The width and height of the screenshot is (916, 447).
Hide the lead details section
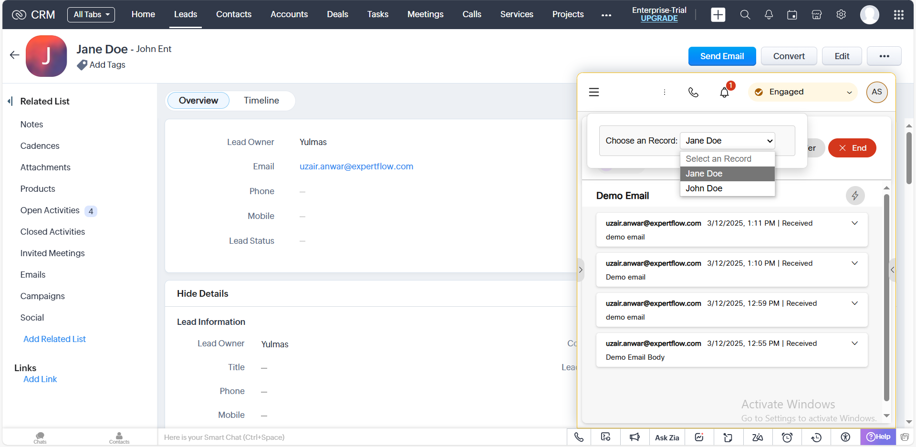point(202,293)
